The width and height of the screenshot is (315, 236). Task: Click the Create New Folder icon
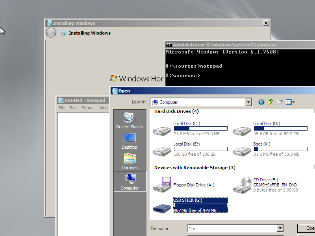(280, 102)
